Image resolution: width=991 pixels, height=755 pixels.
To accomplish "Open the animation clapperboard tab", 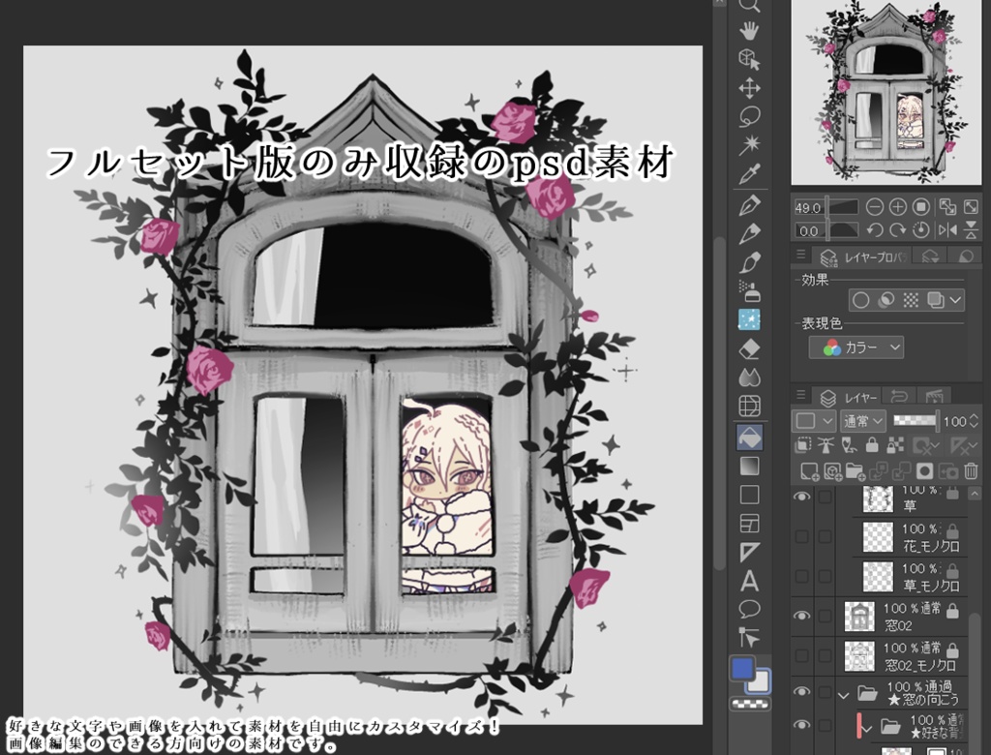I will click(x=934, y=397).
